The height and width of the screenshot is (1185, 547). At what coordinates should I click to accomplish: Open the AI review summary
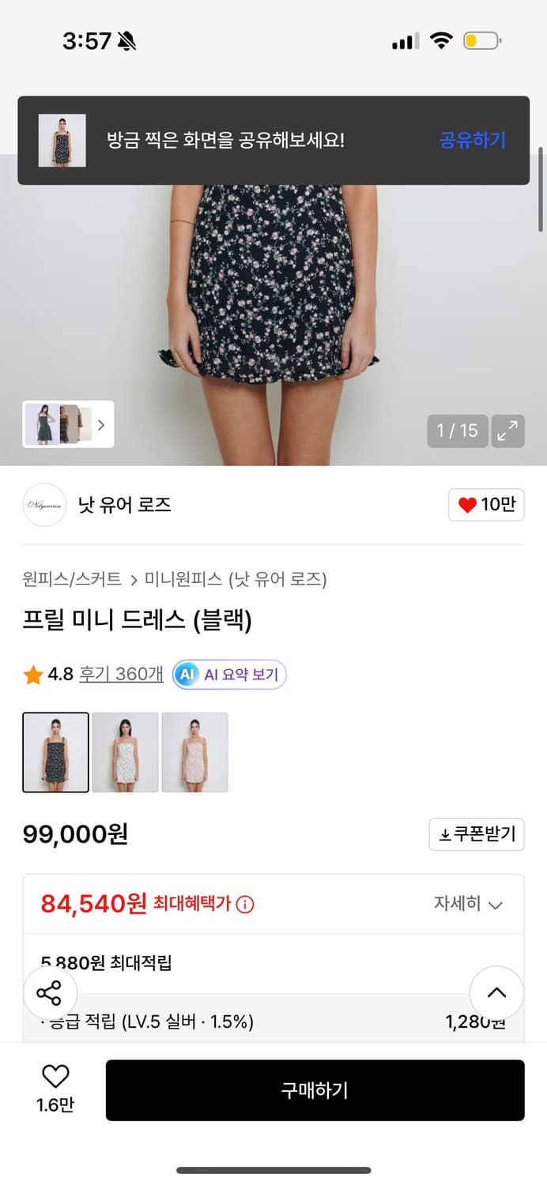228,675
